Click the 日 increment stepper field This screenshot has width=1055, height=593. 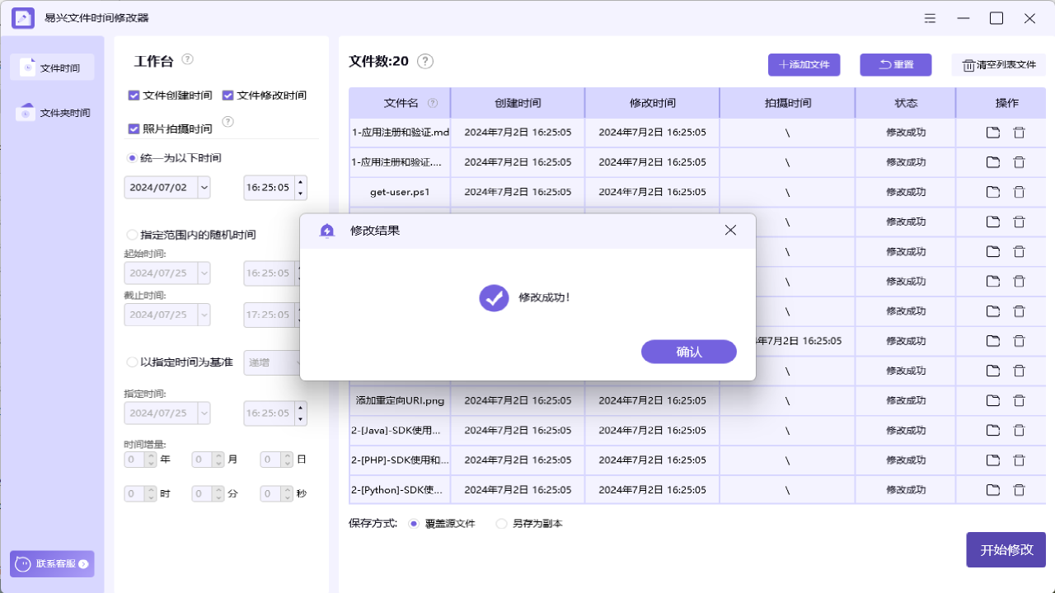click(x=277, y=460)
